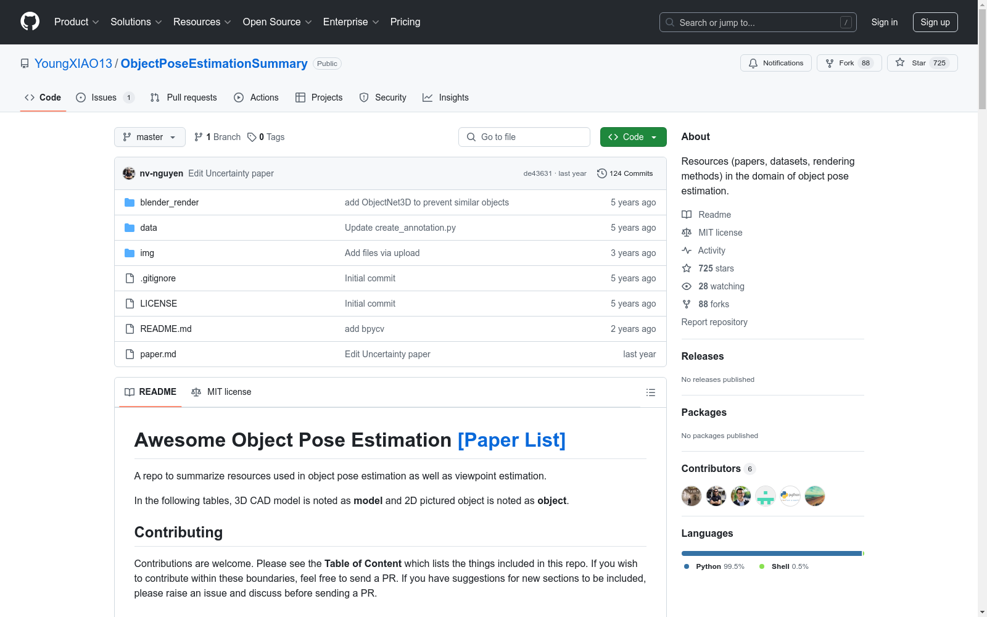
Task: Open paper.md file
Action: pyautogui.click(x=158, y=354)
